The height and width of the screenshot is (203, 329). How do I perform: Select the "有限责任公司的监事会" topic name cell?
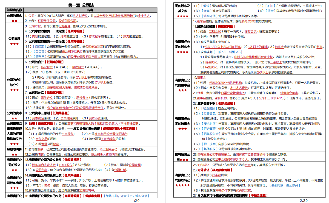[x=182, y=123]
